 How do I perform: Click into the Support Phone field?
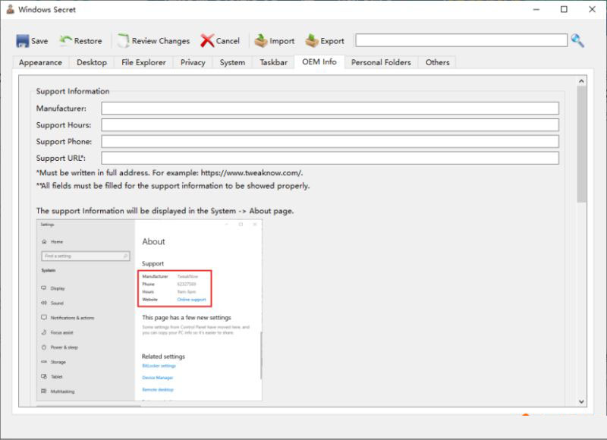[330, 142]
